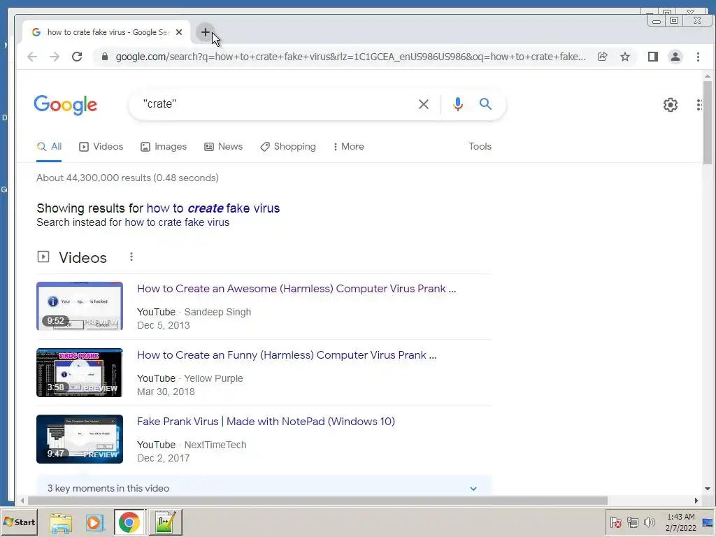
Task: Open the volume speaker tray icon
Action: coord(649,522)
